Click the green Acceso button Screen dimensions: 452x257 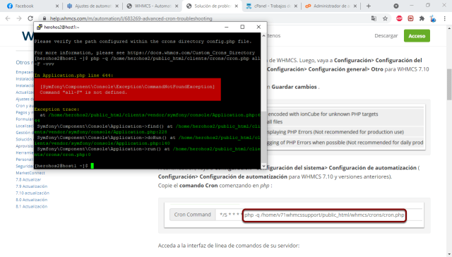(x=417, y=36)
